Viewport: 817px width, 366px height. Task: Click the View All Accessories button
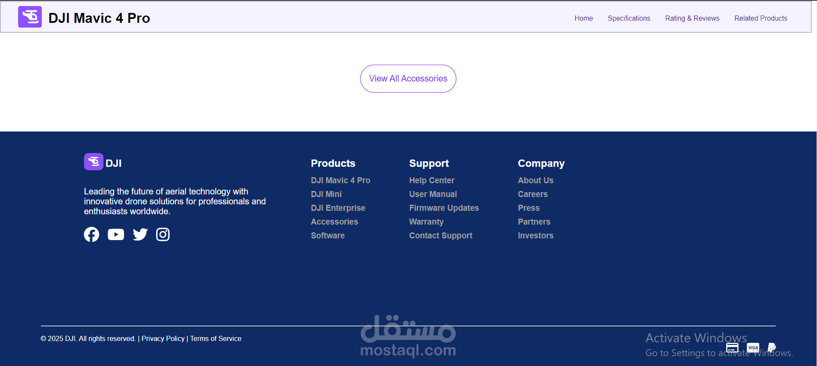(408, 78)
